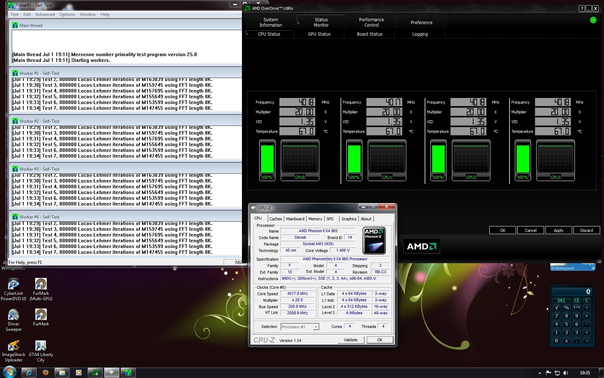Open the Windows Start orb
604x378 pixels.
9,372
